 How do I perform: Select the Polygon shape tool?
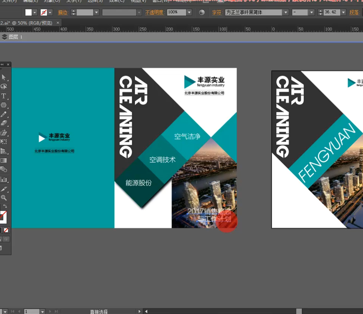point(3,105)
